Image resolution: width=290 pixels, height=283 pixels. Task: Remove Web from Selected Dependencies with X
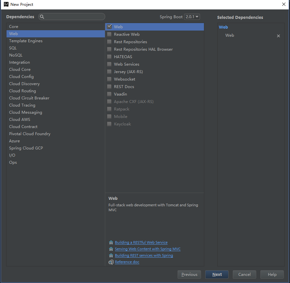click(x=278, y=36)
